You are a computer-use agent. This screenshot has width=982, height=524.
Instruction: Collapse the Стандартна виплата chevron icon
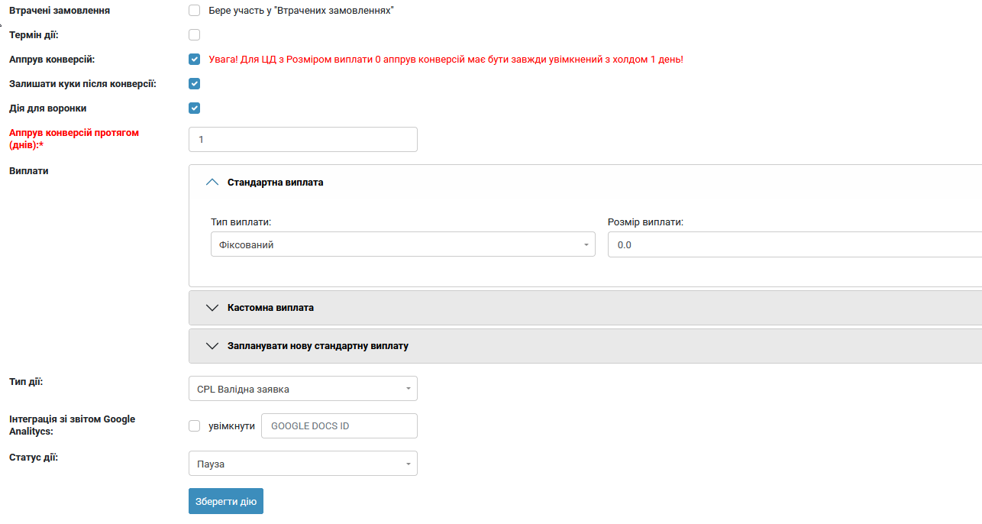click(x=212, y=183)
